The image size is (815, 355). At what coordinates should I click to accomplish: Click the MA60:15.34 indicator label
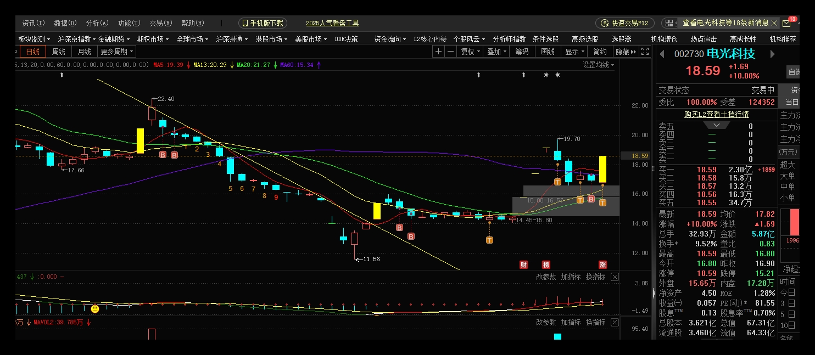coord(297,65)
